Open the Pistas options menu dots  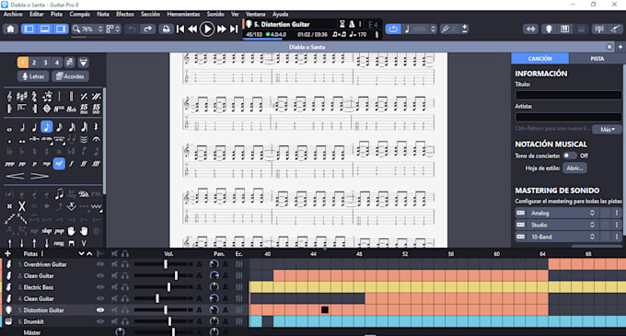[x=42, y=253]
